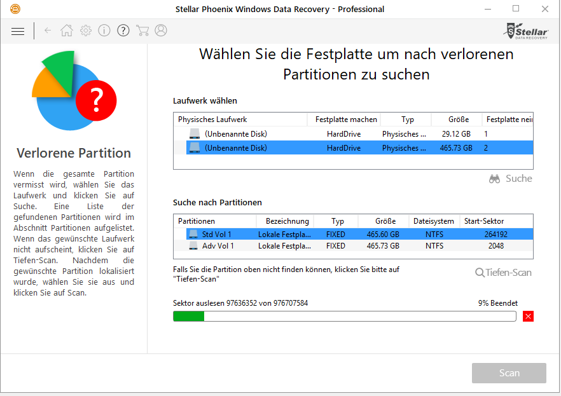This screenshot has height=396, width=561.
Task: Go back with the arrow icon
Action: pos(48,31)
